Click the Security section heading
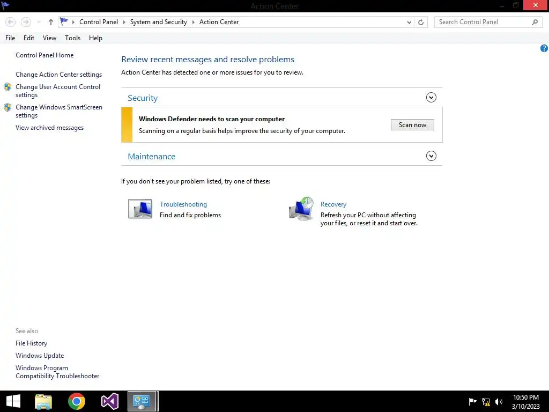Image resolution: width=549 pixels, height=412 pixels. 143,98
